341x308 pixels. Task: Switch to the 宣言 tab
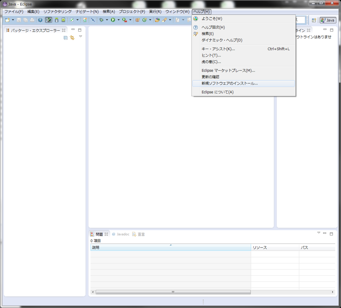[138, 234]
